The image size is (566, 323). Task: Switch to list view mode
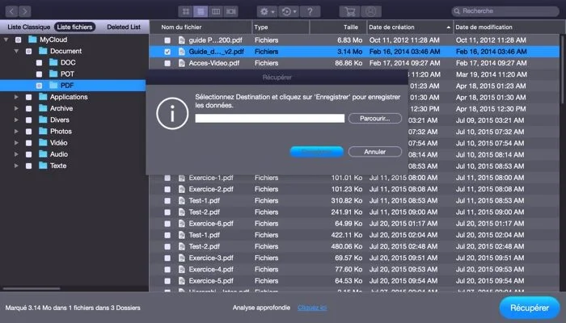click(x=201, y=11)
